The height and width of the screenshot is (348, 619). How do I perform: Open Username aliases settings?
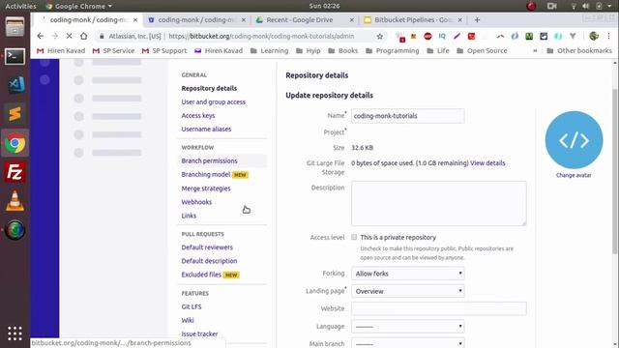click(x=206, y=129)
